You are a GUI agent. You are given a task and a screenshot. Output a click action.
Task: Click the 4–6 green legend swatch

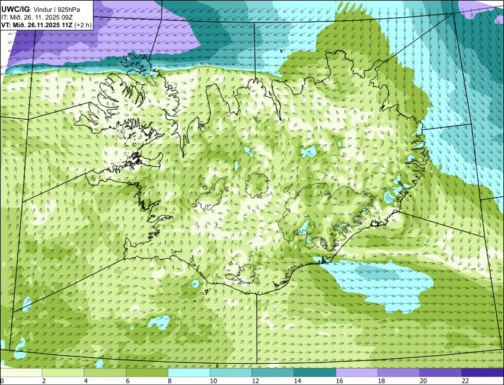tap(105, 373)
